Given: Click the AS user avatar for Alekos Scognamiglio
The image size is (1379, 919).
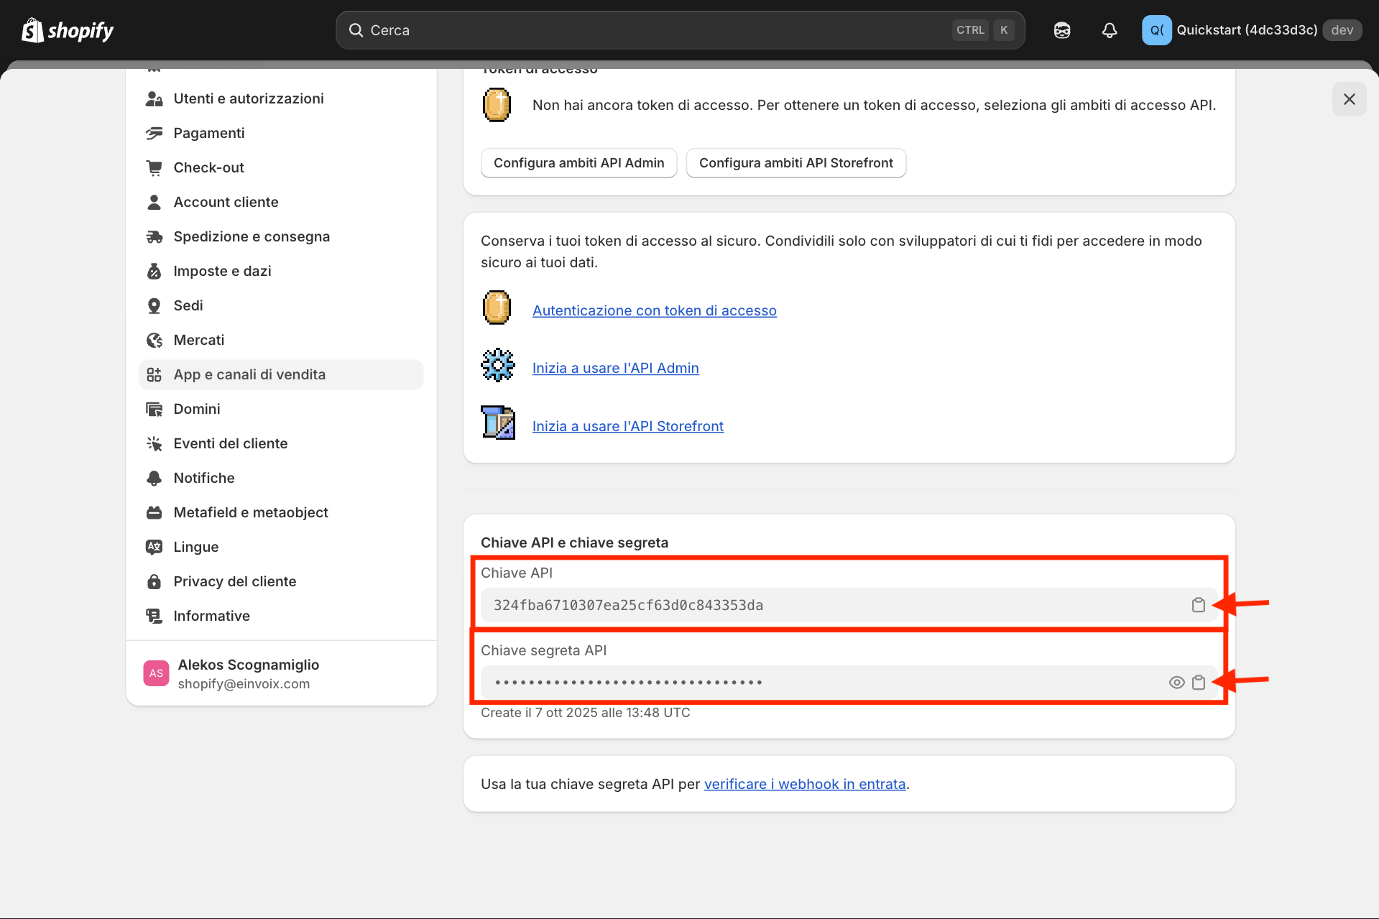Looking at the screenshot, I should point(156,673).
